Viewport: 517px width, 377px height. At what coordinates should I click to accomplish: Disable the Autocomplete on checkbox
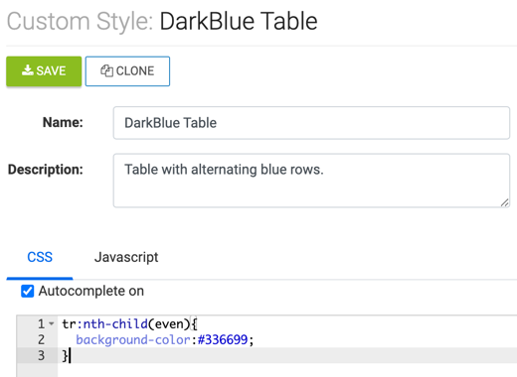pos(27,292)
